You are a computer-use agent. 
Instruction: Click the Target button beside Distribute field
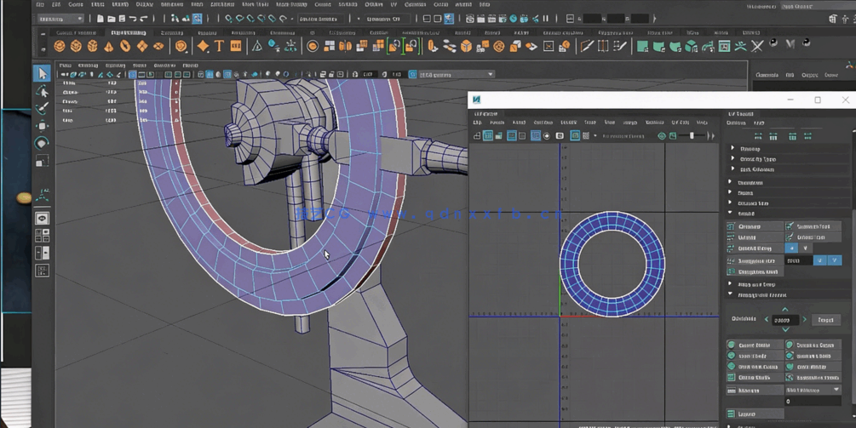coord(826,320)
